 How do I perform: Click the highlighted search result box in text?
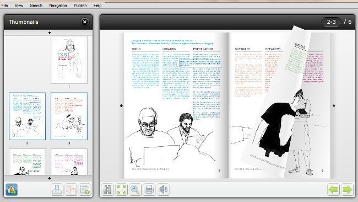[x=200, y=63]
